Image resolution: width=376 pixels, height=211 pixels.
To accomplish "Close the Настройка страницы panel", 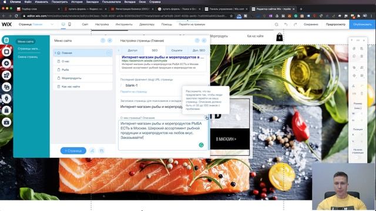I will pyautogui.click(x=204, y=40).
